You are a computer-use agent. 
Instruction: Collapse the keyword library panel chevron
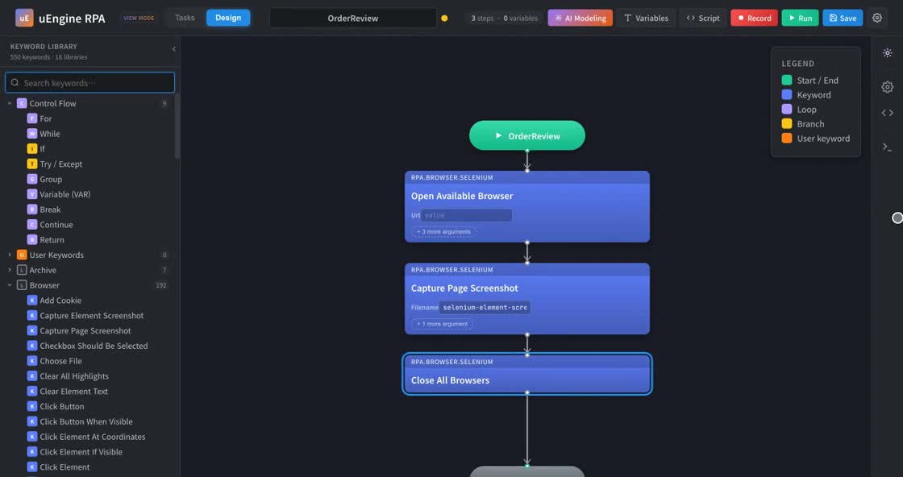(x=174, y=49)
